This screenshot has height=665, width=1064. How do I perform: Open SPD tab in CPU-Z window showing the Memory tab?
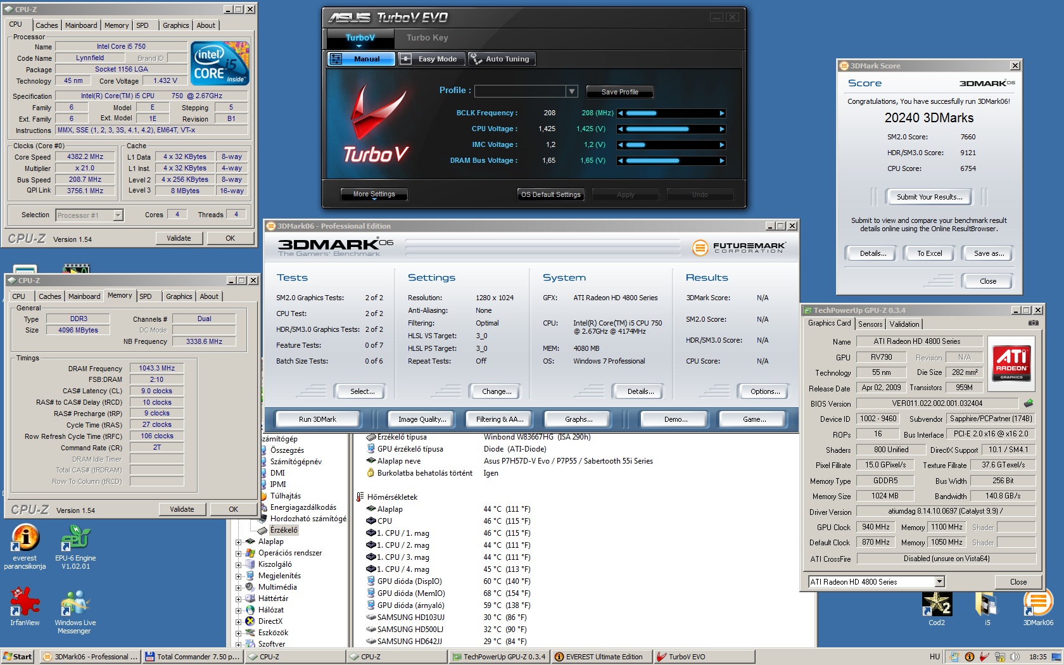[x=146, y=296]
